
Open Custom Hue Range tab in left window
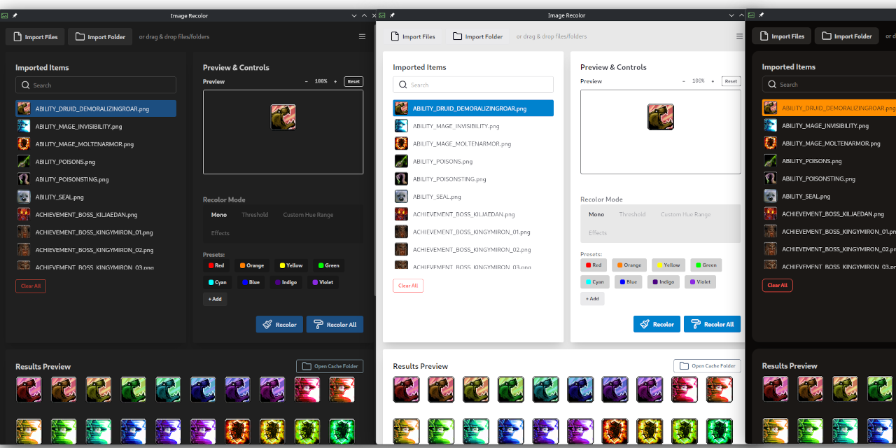pyautogui.click(x=308, y=215)
